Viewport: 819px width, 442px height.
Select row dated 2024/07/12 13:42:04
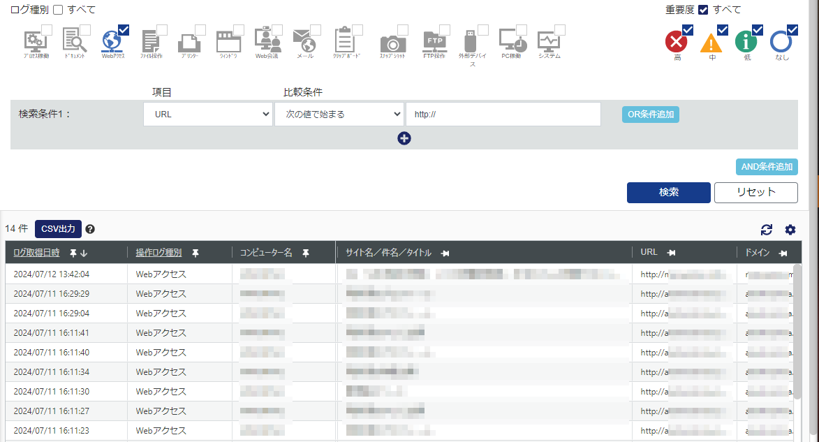(399, 274)
